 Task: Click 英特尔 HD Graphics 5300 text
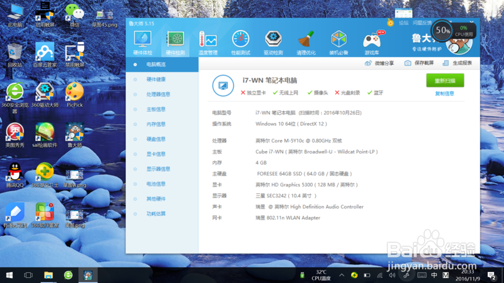click(x=306, y=184)
